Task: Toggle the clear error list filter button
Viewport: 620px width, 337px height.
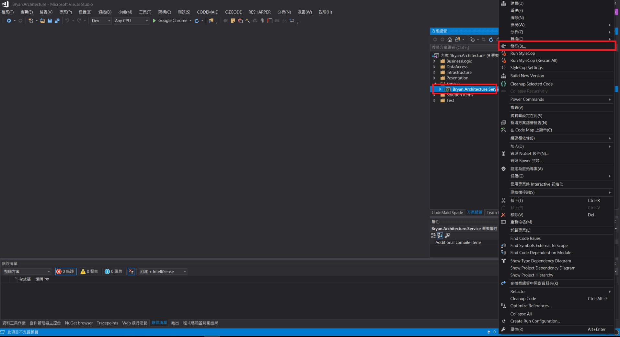Action: 131,272
